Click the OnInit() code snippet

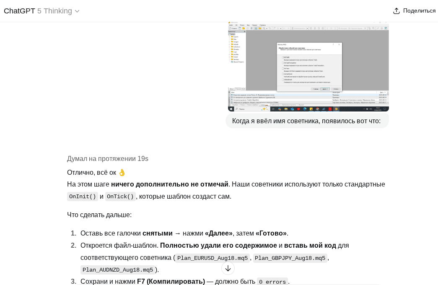(83, 197)
